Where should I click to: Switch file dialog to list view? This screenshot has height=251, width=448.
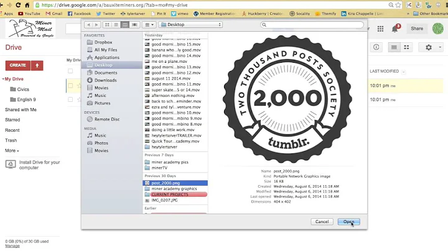point(116,25)
